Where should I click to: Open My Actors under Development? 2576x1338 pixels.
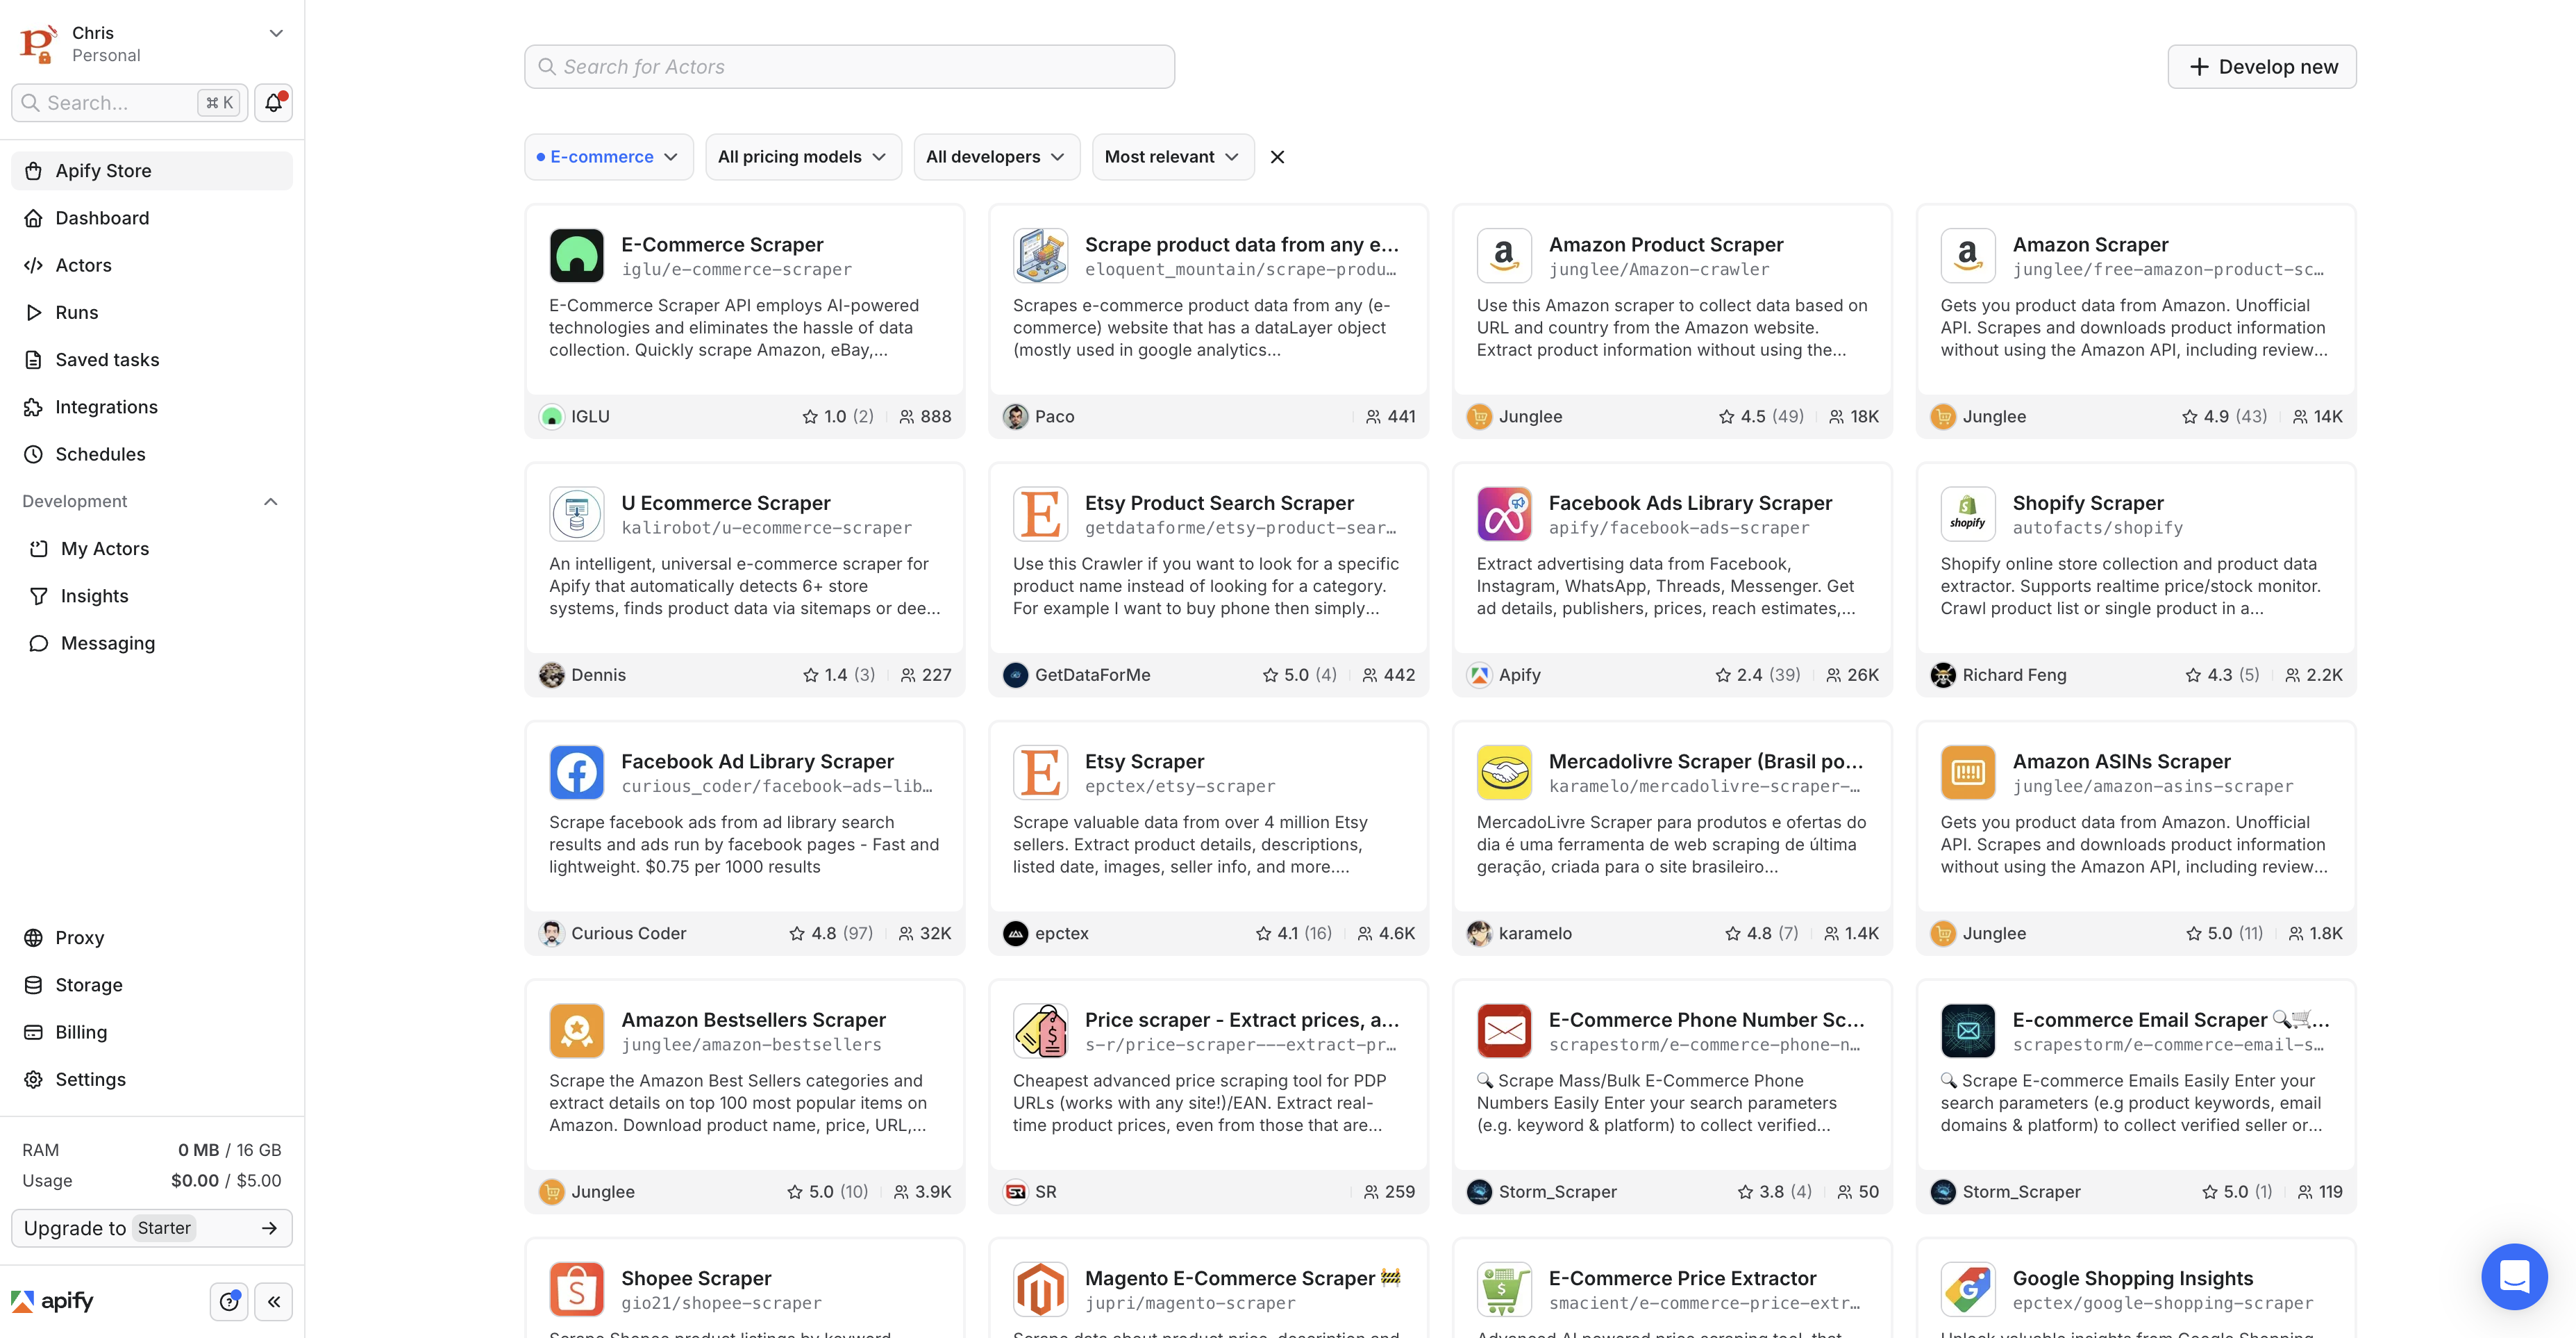(152, 548)
